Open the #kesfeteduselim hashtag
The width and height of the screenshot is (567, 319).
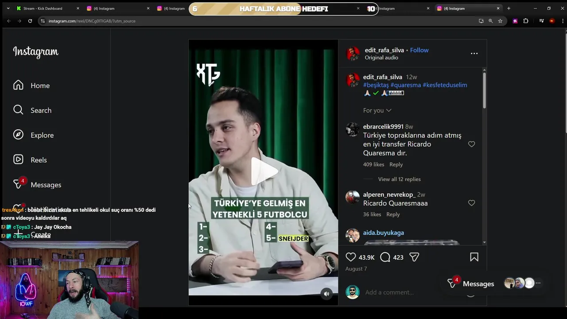tap(445, 85)
